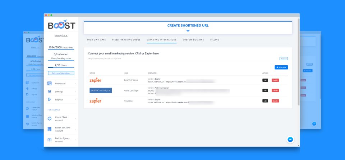Click Add New in the right background window
The width and height of the screenshot is (345, 160).
click(x=308, y=71)
